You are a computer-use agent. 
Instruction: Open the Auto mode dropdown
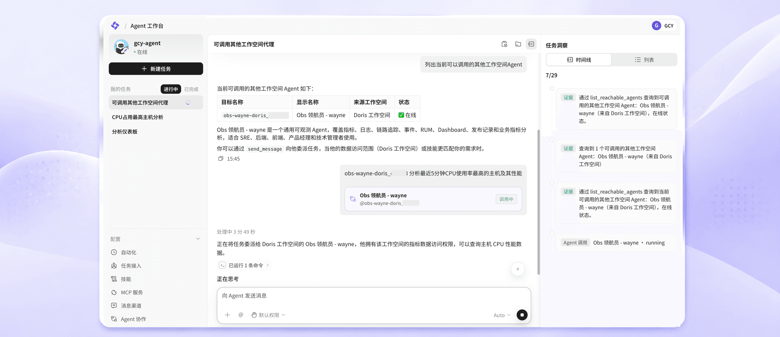(x=502, y=315)
